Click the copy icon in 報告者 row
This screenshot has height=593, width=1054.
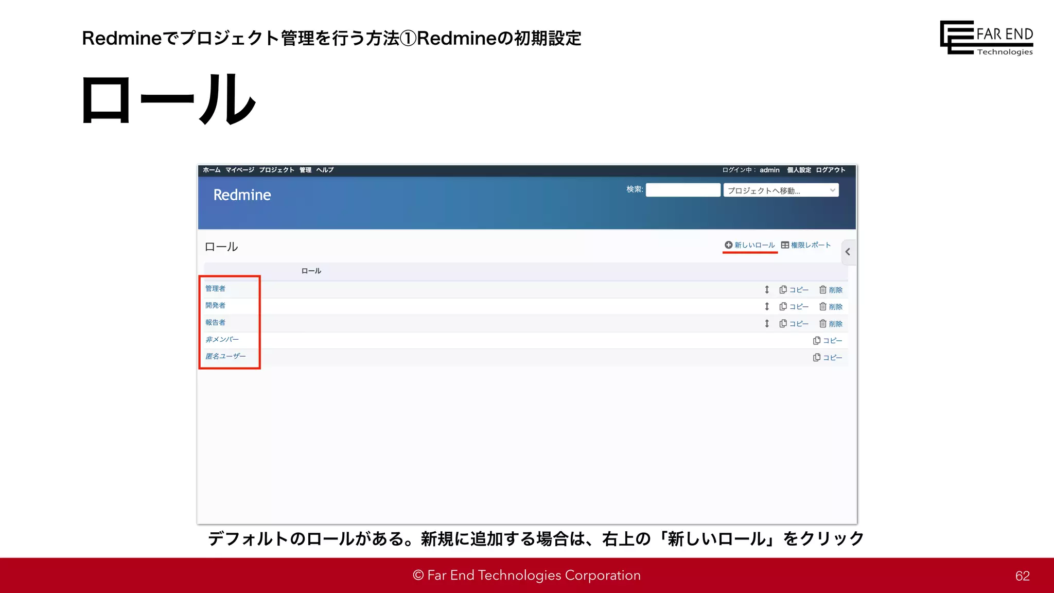pos(783,324)
